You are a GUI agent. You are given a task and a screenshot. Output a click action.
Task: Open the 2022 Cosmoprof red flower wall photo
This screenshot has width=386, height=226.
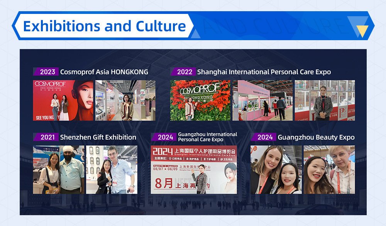click(200, 100)
